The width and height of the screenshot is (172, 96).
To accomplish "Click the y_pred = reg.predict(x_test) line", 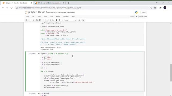I will (52, 26).
